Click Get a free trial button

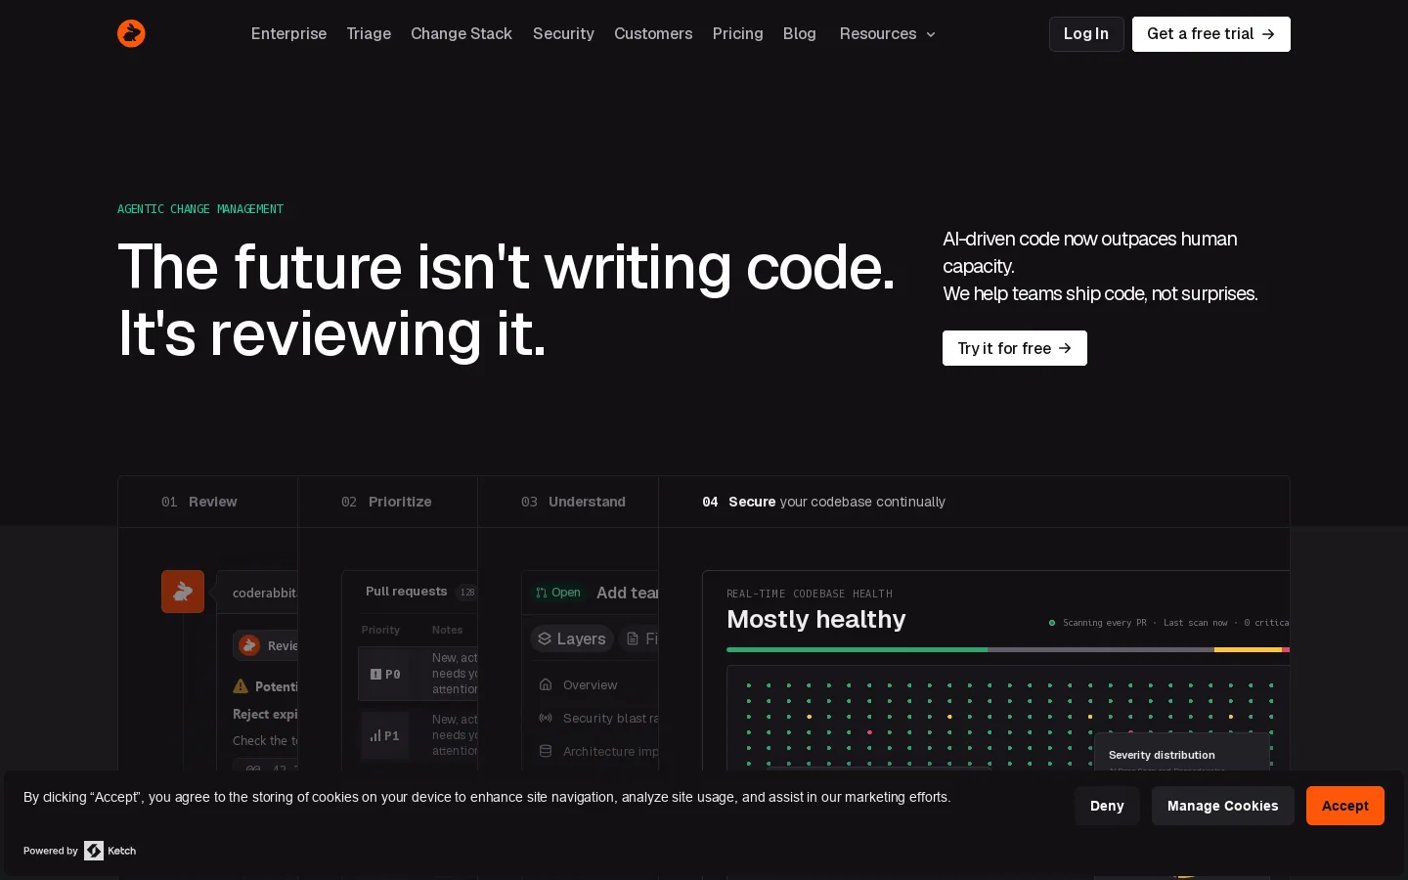(1210, 34)
